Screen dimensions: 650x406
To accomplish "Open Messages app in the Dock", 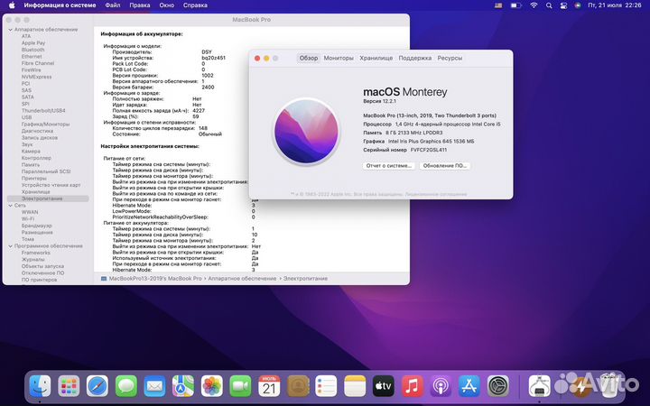I will [126, 386].
